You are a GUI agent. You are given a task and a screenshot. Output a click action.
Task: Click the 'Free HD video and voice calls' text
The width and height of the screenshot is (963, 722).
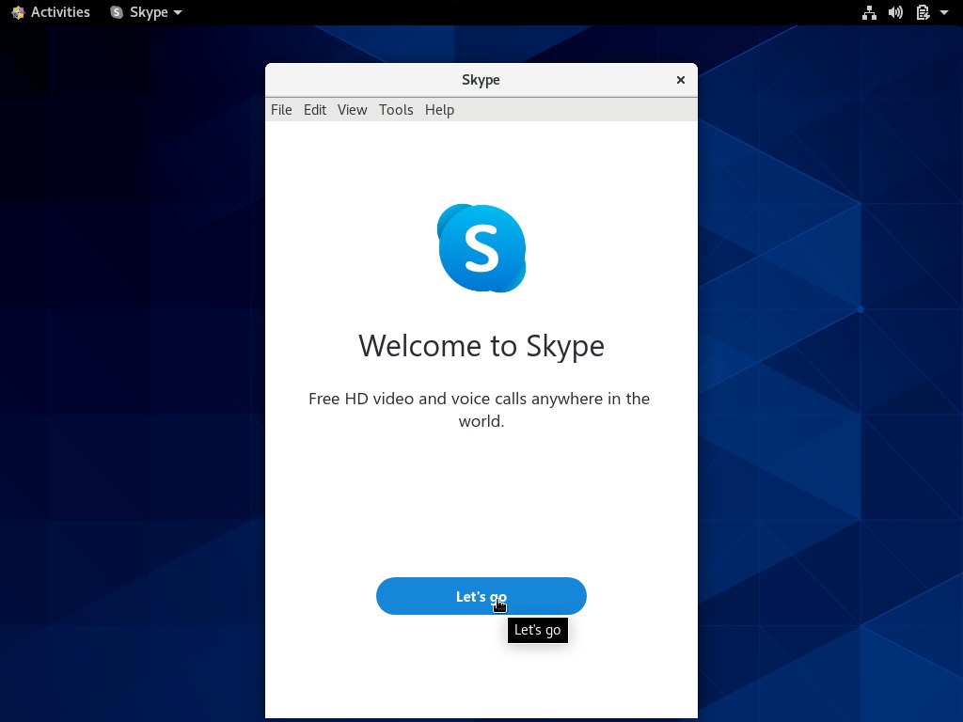[x=479, y=410]
